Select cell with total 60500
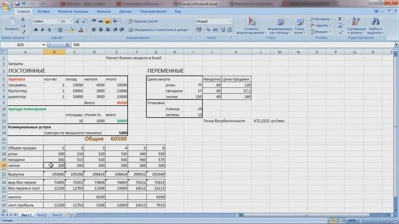The width and height of the screenshot is (399, 224). point(117,139)
